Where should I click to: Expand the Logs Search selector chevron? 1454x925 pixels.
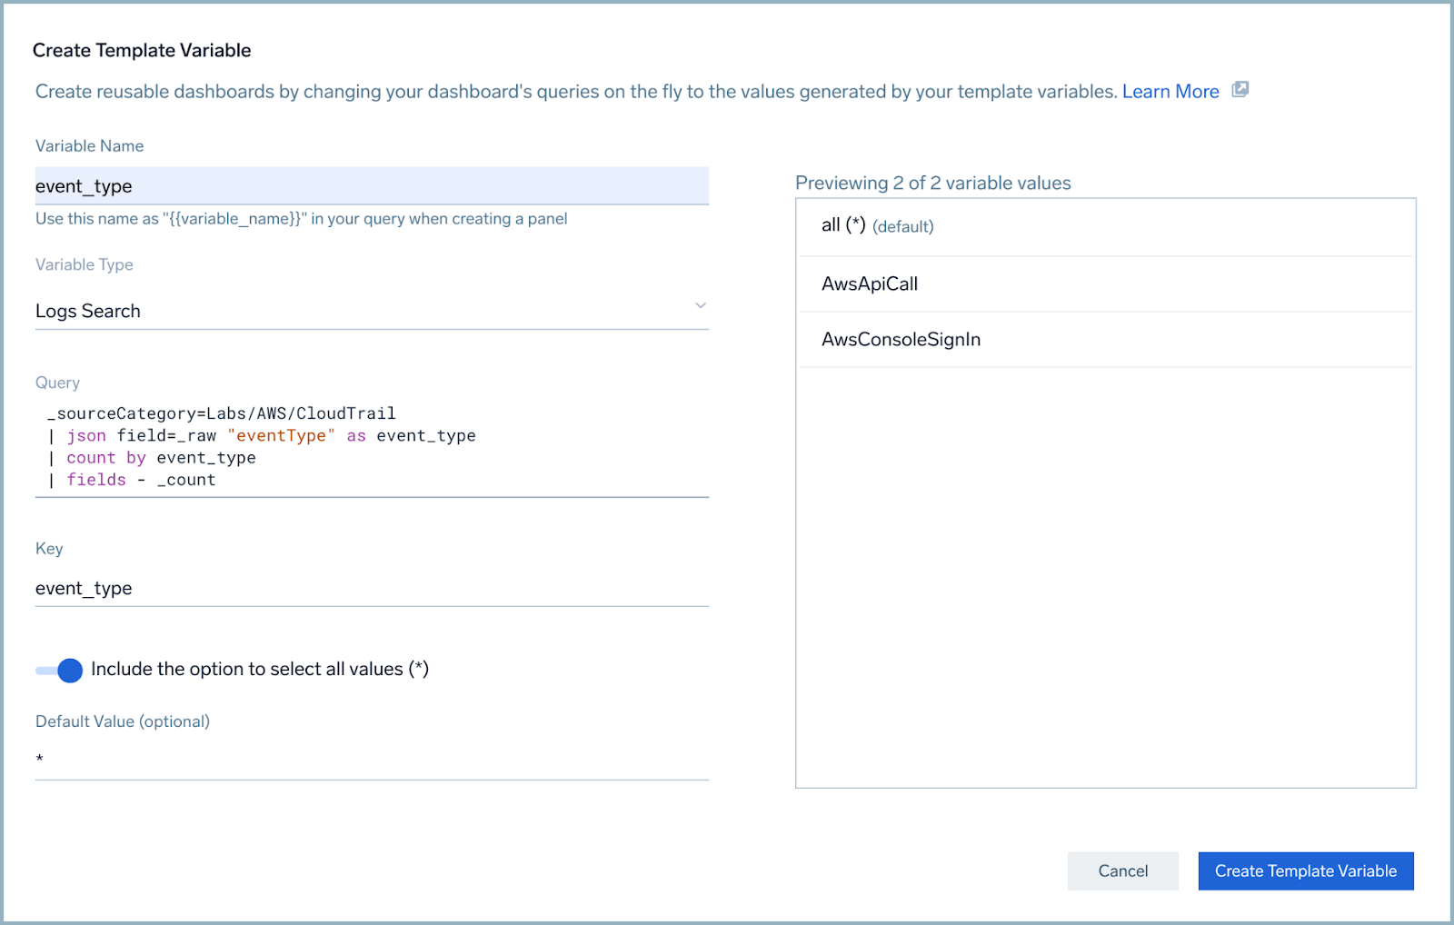pyautogui.click(x=700, y=306)
